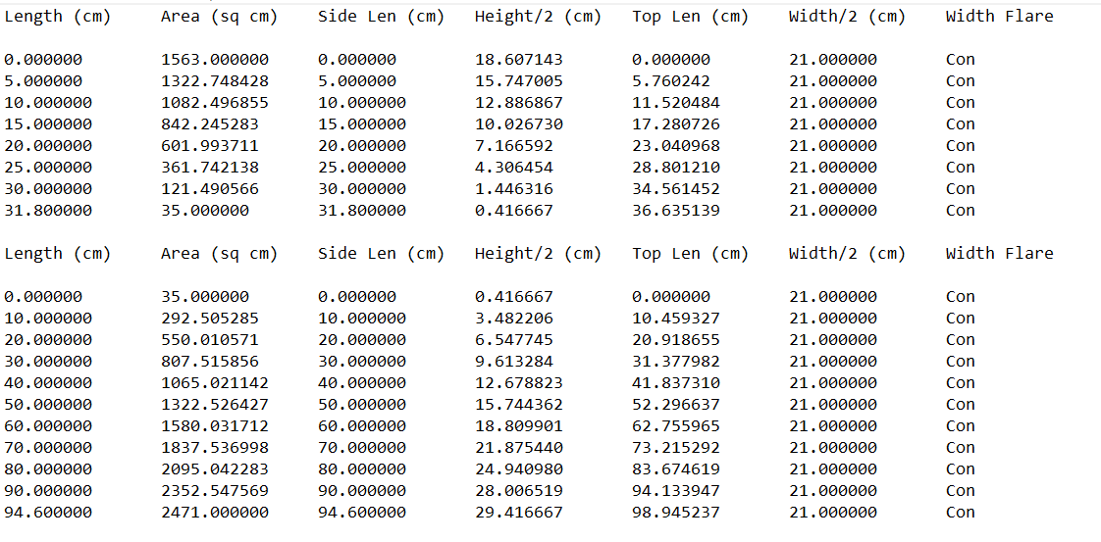
Task: Click the value 1837.536998
Action: [214, 448]
